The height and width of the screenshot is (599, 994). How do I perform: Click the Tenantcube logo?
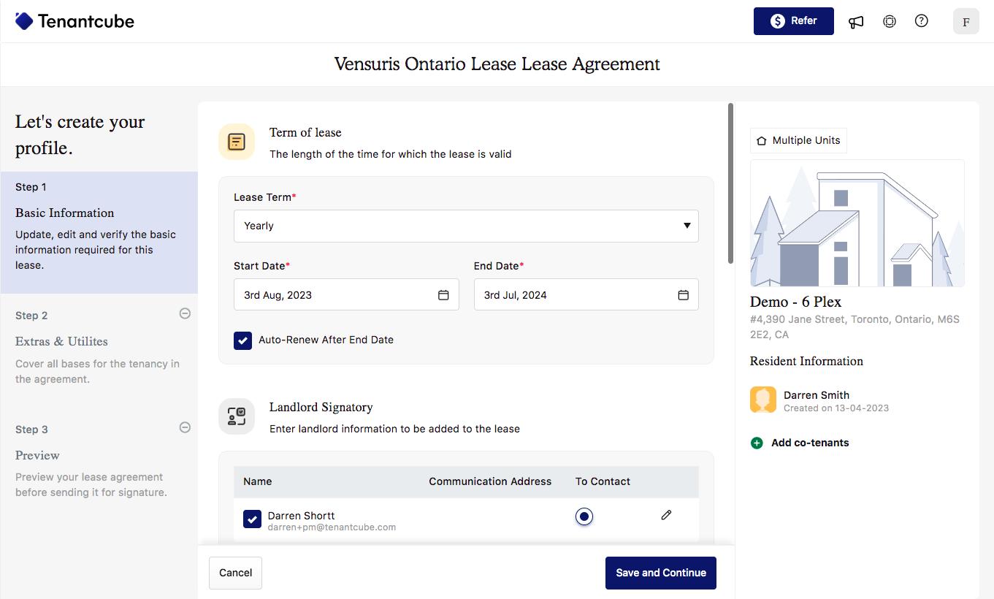click(x=74, y=21)
